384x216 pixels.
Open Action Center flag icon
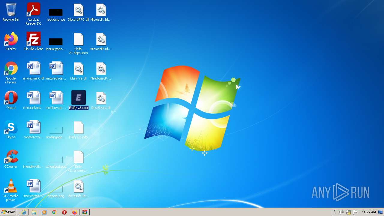click(x=355, y=212)
